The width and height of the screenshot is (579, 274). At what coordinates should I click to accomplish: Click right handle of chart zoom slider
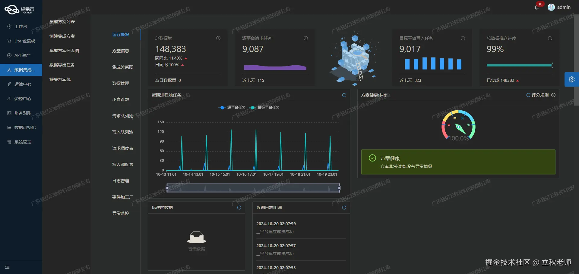(x=339, y=188)
